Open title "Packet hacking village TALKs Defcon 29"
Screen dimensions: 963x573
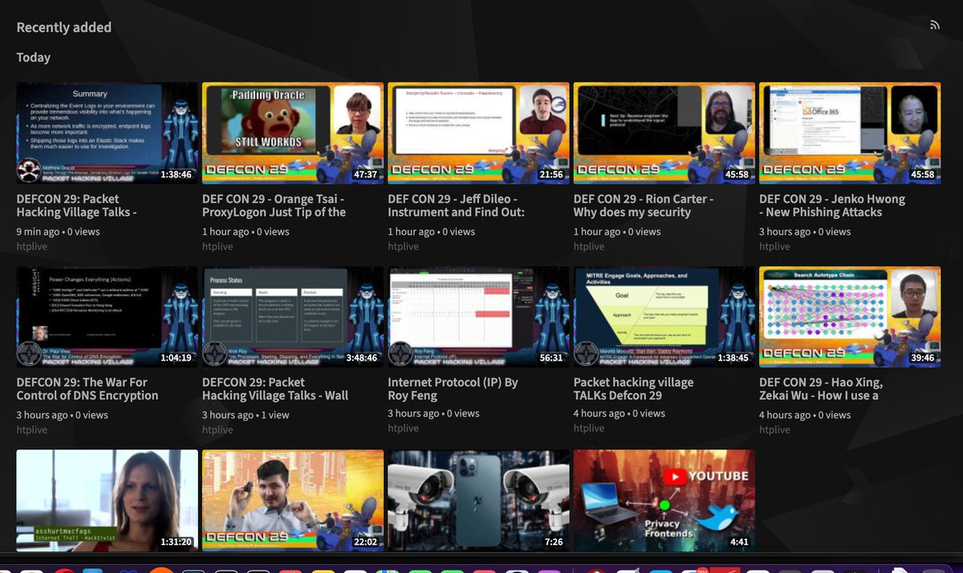point(634,389)
